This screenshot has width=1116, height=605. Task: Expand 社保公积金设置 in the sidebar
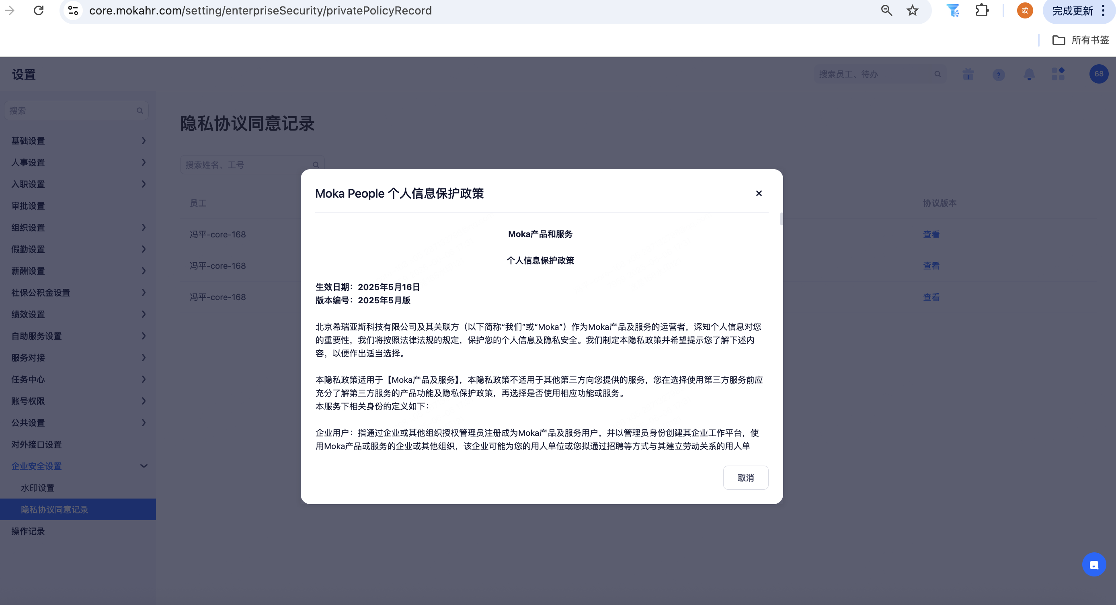coord(78,292)
